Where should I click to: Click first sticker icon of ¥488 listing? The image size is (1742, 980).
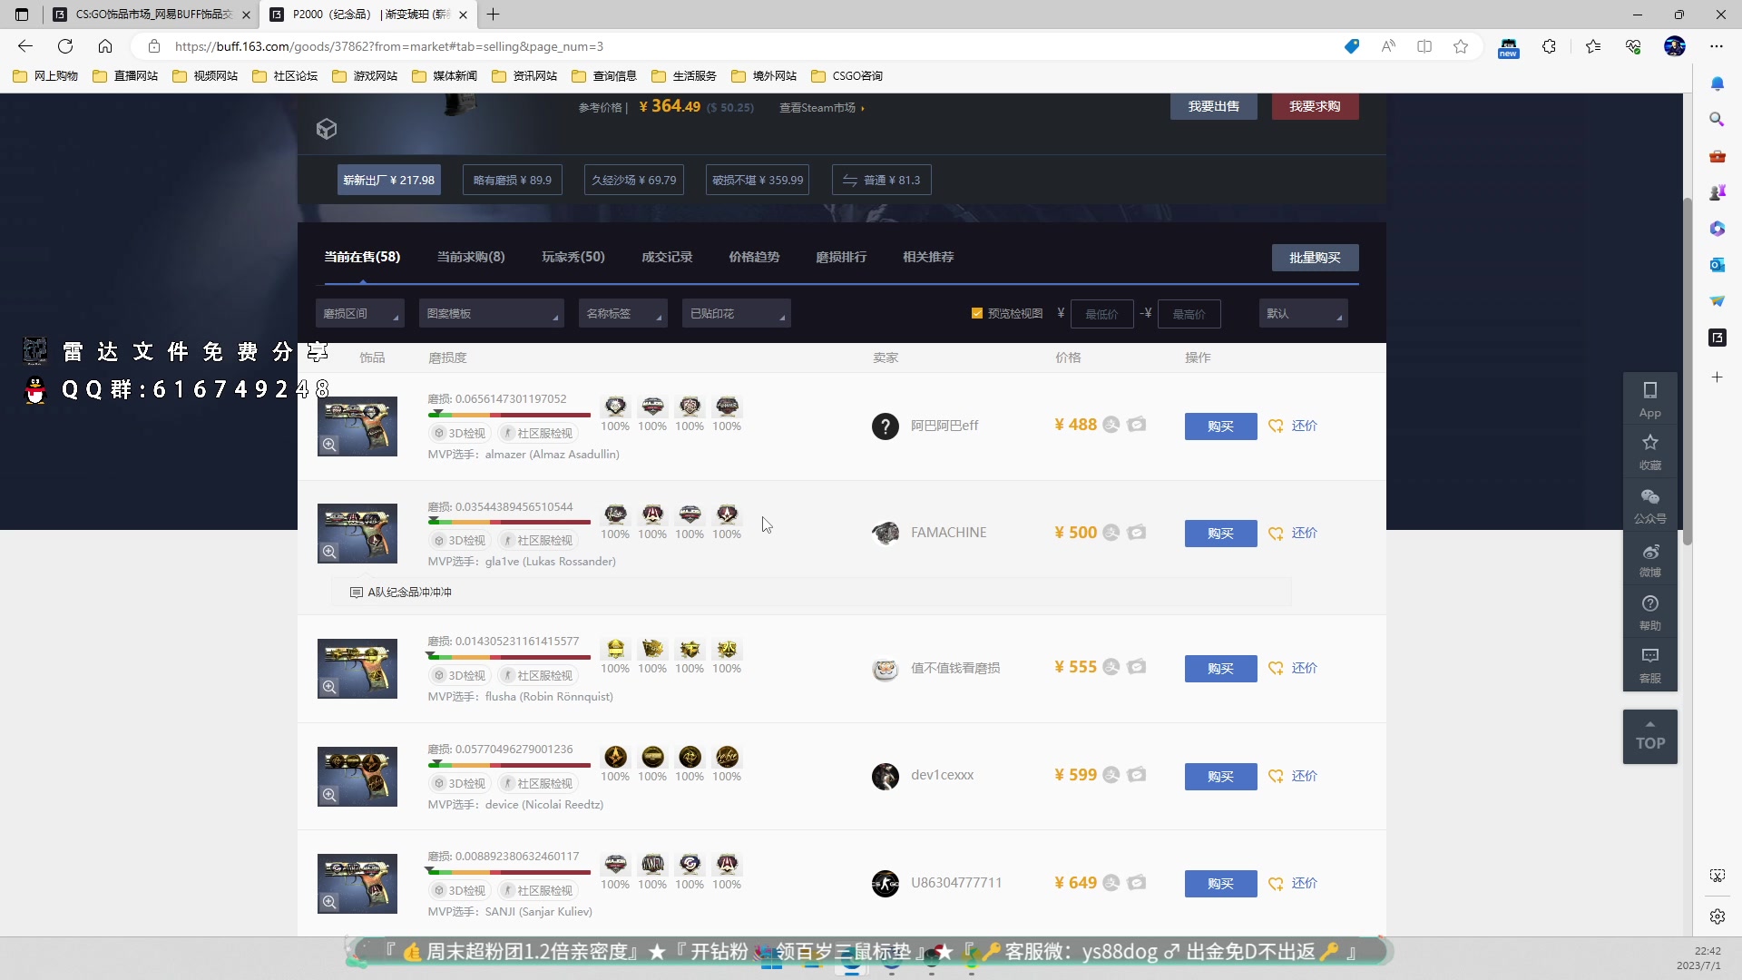click(615, 406)
